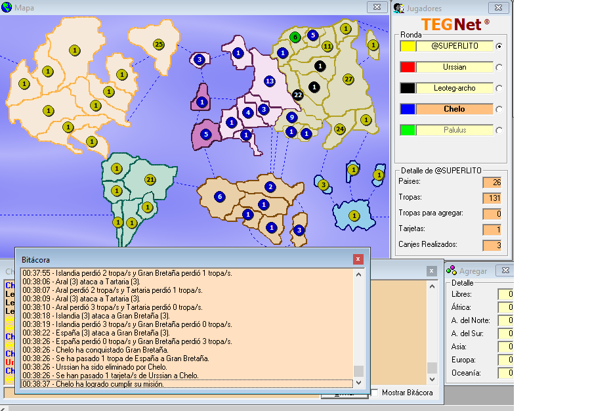Click the green color swatch for Palulus

pos(408,130)
